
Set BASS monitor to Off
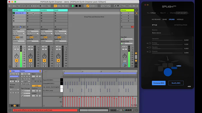35,37
